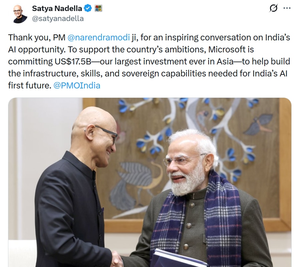Viewport: 294px width, 267px height.
Task: Visit the @PMOIndia mention link
Action: point(77,85)
